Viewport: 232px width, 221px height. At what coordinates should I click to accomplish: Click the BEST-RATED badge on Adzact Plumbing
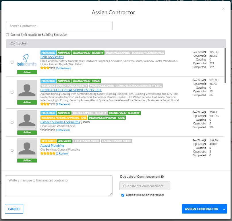49,141
